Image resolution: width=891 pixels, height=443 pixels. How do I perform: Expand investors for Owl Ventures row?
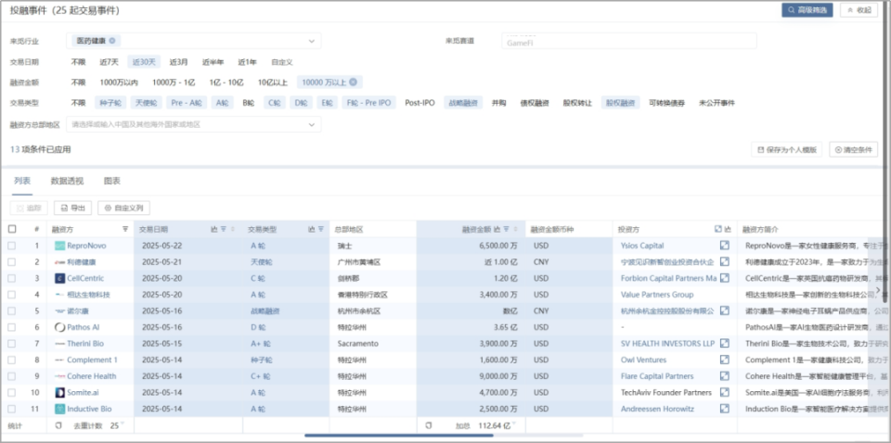[x=725, y=360]
